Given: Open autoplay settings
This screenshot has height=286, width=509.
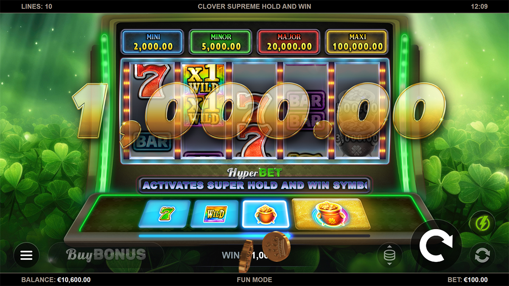Looking at the screenshot, I should pos(482,255).
